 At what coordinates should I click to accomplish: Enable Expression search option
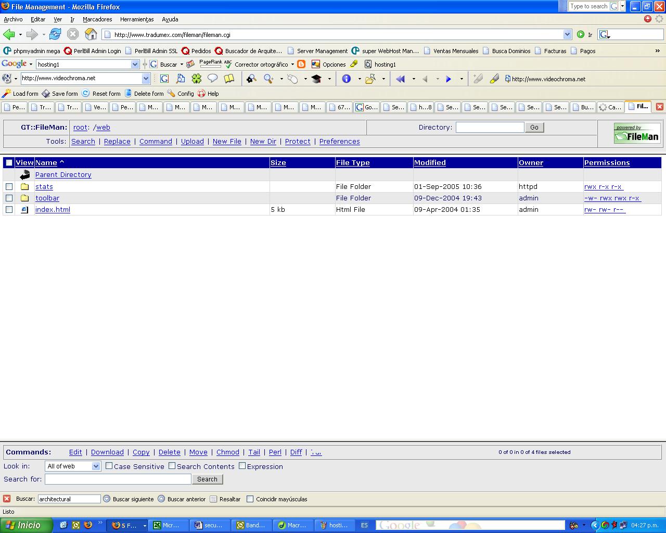(x=242, y=466)
